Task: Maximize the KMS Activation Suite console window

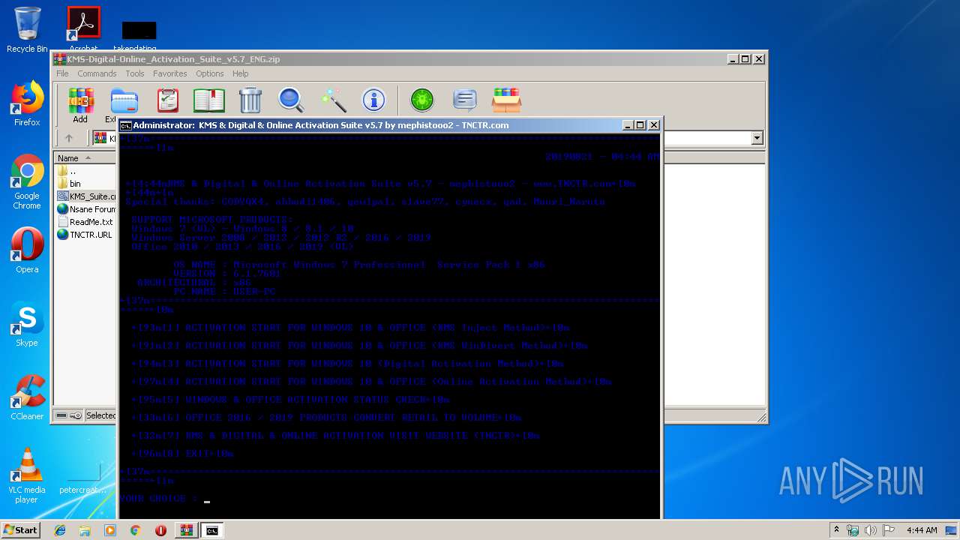Action: coord(640,125)
